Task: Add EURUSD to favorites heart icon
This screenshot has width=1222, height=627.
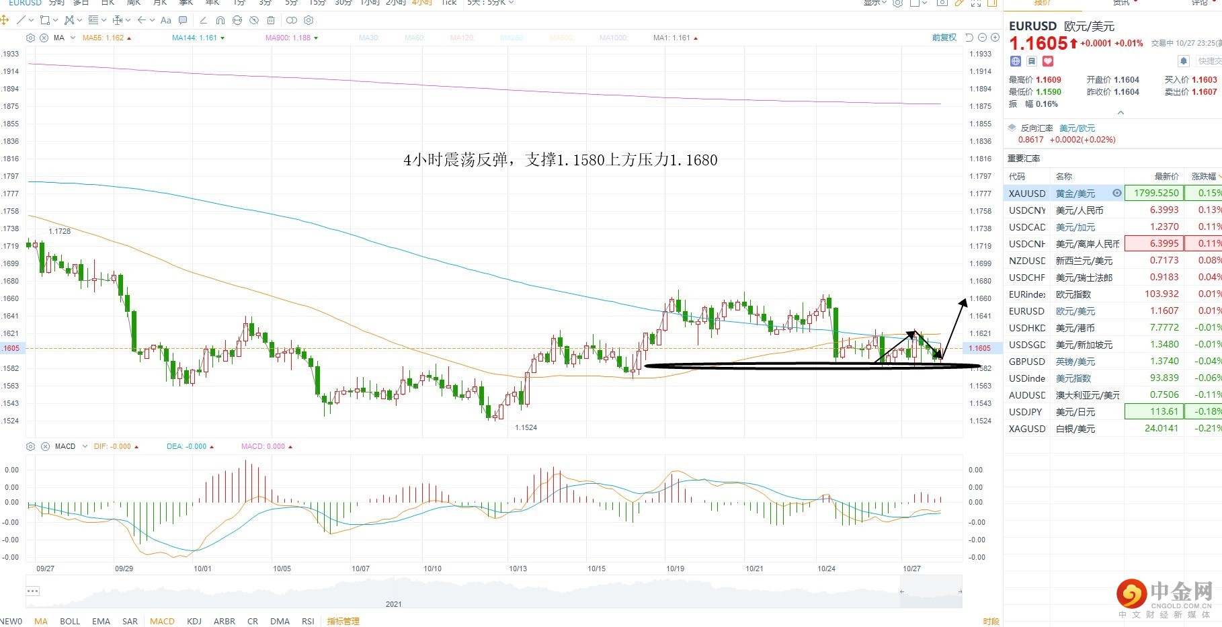Action: (1048, 61)
